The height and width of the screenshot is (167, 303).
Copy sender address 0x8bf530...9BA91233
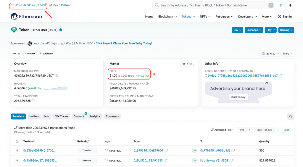pos(166,160)
